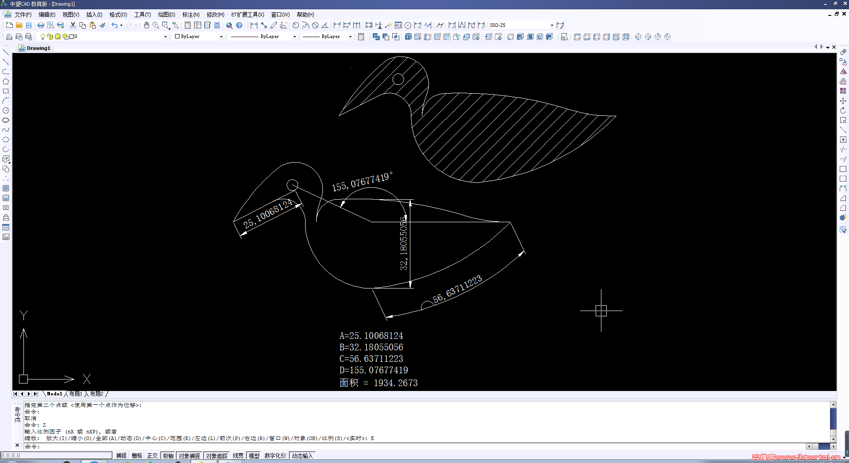The height and width of the screenshot is (463, 849).
Task: Switch to the 布局1 layout tab
Action: 76,394
